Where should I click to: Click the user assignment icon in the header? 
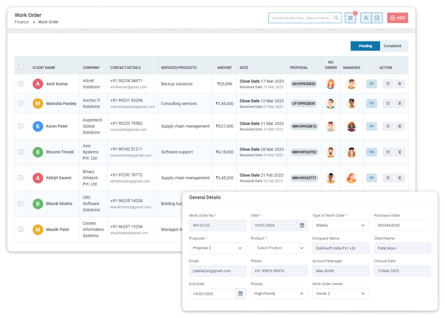click(x=366, y=18)
